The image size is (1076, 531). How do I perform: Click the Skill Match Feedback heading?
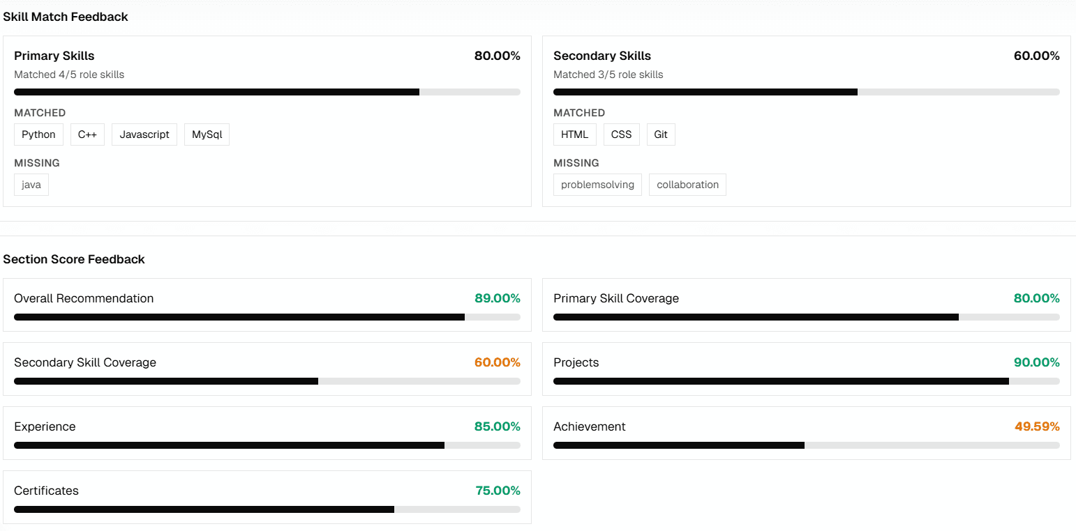[x=66, y=17]
